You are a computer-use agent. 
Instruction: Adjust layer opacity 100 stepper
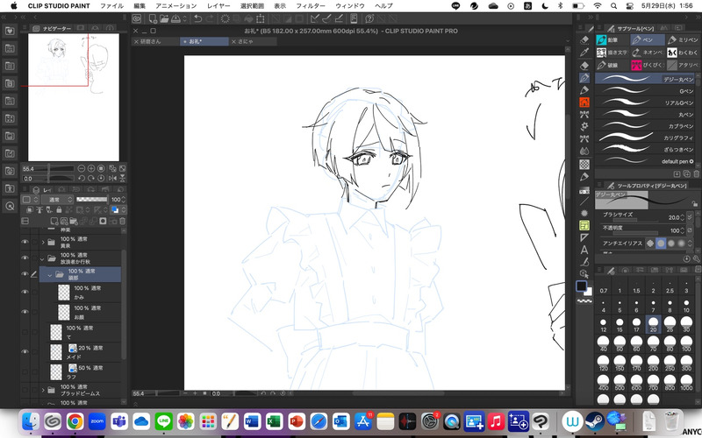(123, 200)
